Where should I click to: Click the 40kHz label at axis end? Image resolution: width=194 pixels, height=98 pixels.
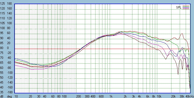coord(190,96)
